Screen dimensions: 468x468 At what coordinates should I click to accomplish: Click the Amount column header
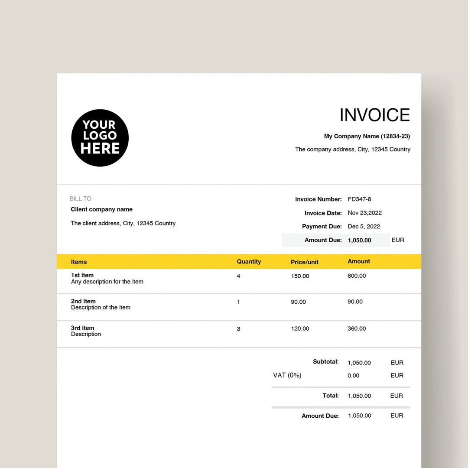point(359,261)
